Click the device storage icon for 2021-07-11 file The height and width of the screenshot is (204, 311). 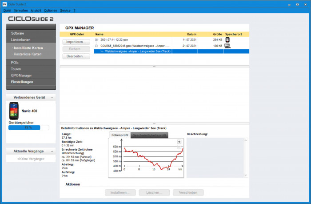tap(227, 40)
